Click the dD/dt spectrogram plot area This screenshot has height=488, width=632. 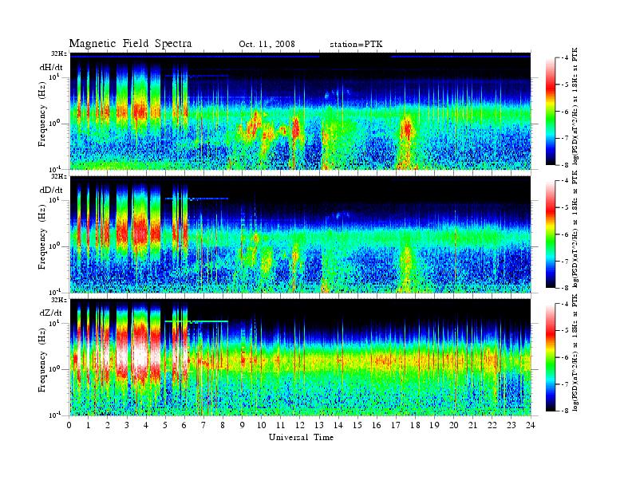coord(300,234)
